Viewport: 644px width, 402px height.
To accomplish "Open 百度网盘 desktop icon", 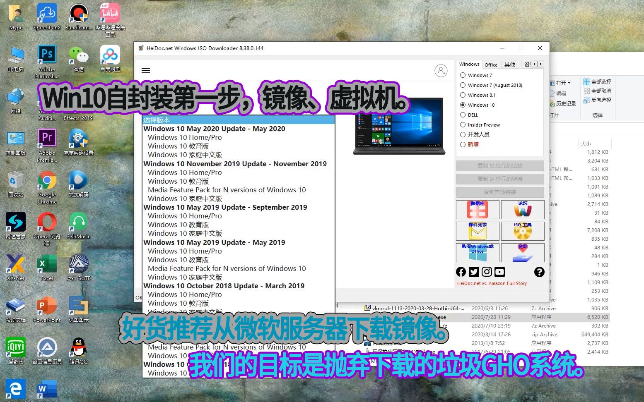I will (x=110, y=59).
